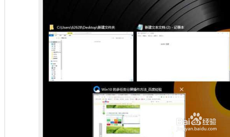Click the 新建文本文档 (2) - 记事本 title text
The width and height of the screenshot is (230, 137).
coord(164,27)
